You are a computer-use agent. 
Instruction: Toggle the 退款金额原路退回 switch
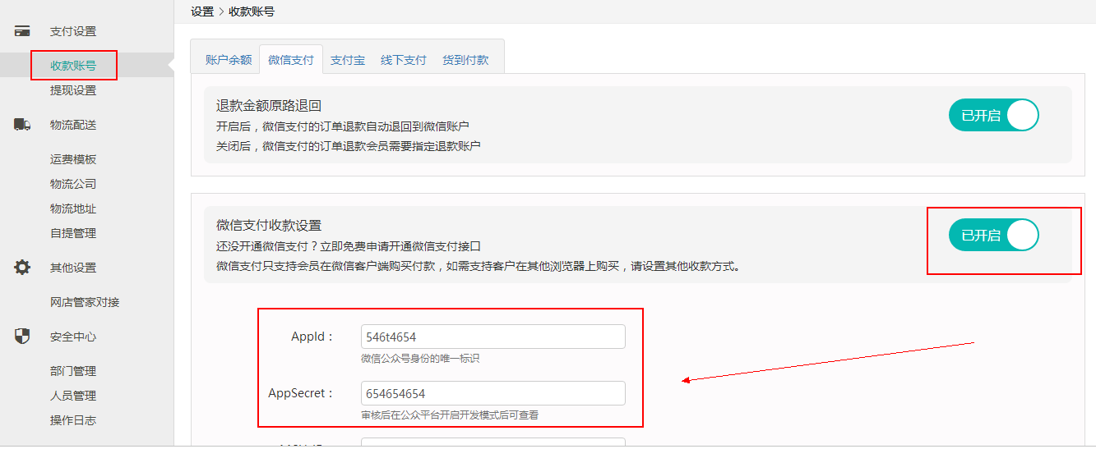coord(993,116)
